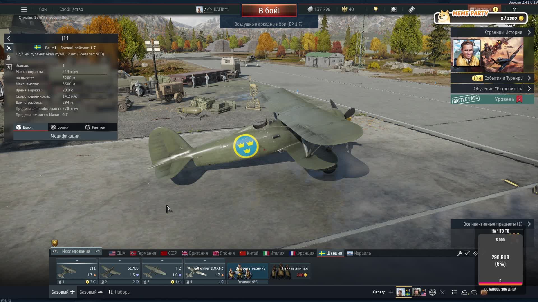538x302 pixels.
Task: Switch to Китай nation tab
Action: click(249, 253)
